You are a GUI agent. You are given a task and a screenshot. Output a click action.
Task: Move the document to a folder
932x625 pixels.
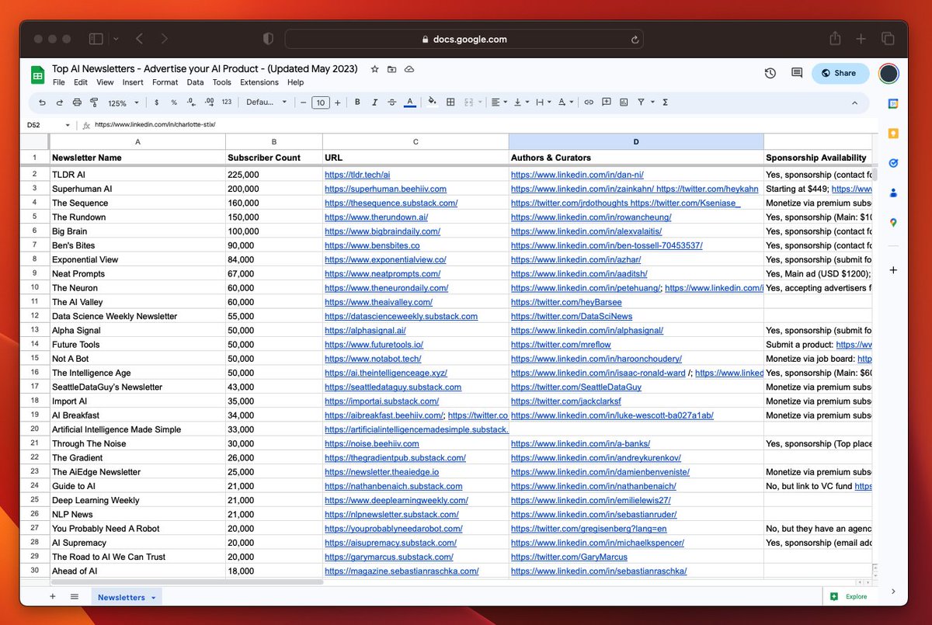(391, 69)
